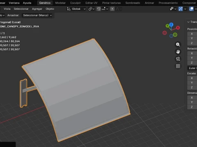Toggle proportional editing circle icon
The height and width of the screenshot is (147, 197).
pos(112,9)
